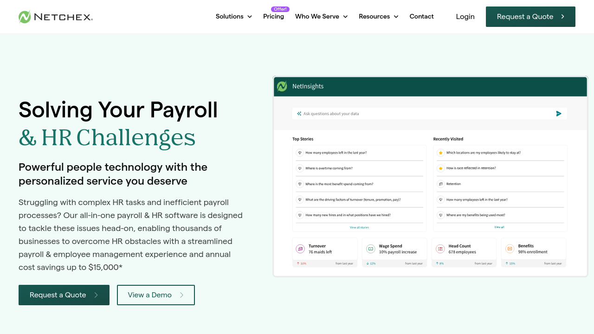Viewport: 594px width, 334px height.
Task: Click Request a Quote in header
Action: coord(530,17)
